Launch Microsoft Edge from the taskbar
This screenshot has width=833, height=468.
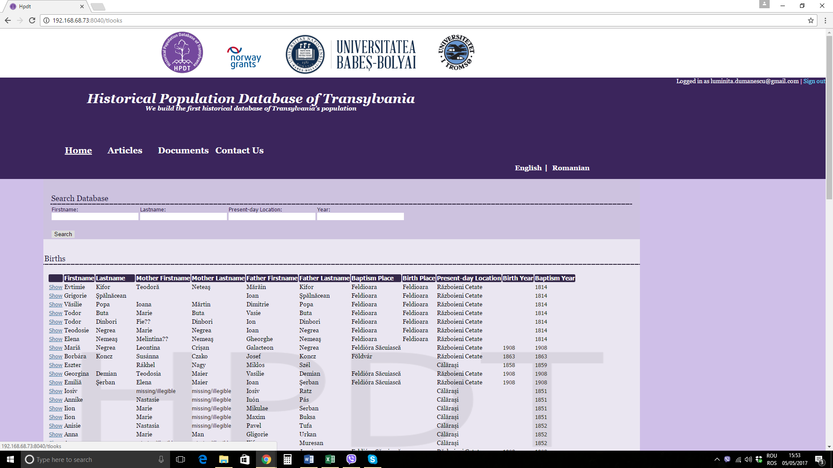coord(203,459)
